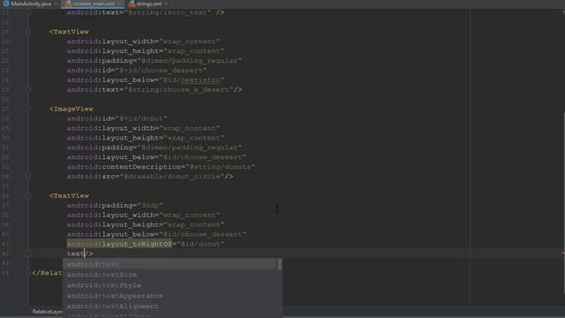Choose android:textStyle from the autocomplete list
The height and width of the screenshot is (318, 565).
pyautogui.click(x=169, y=284)
